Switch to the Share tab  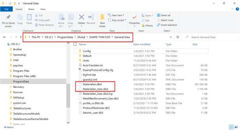pyautogui.click(x=31, y=9)
